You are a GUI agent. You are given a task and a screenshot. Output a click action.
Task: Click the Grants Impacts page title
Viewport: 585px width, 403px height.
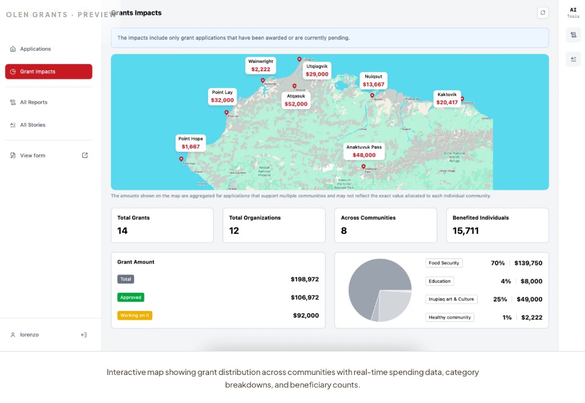[x=136, y=13]
